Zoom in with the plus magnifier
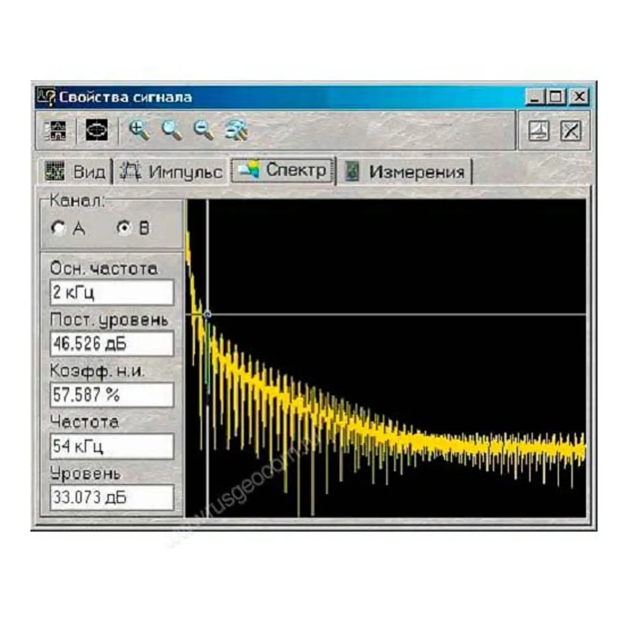 (138, 130)
